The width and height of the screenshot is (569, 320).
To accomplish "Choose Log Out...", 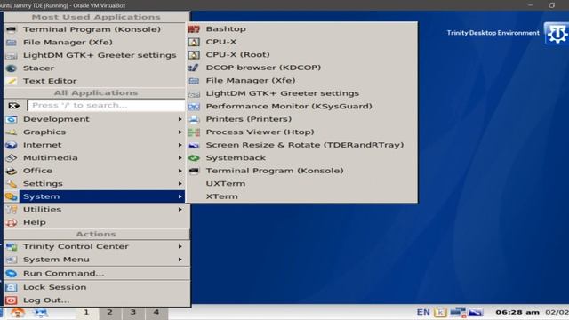I will point(96,300).
